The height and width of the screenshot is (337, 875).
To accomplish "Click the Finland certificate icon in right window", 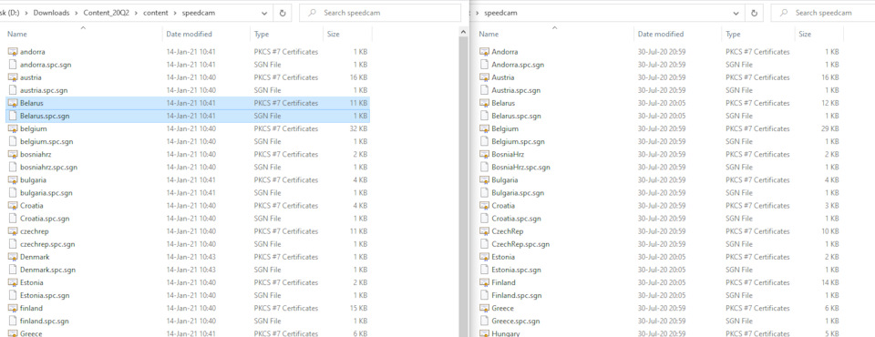I will coord(484,283).
